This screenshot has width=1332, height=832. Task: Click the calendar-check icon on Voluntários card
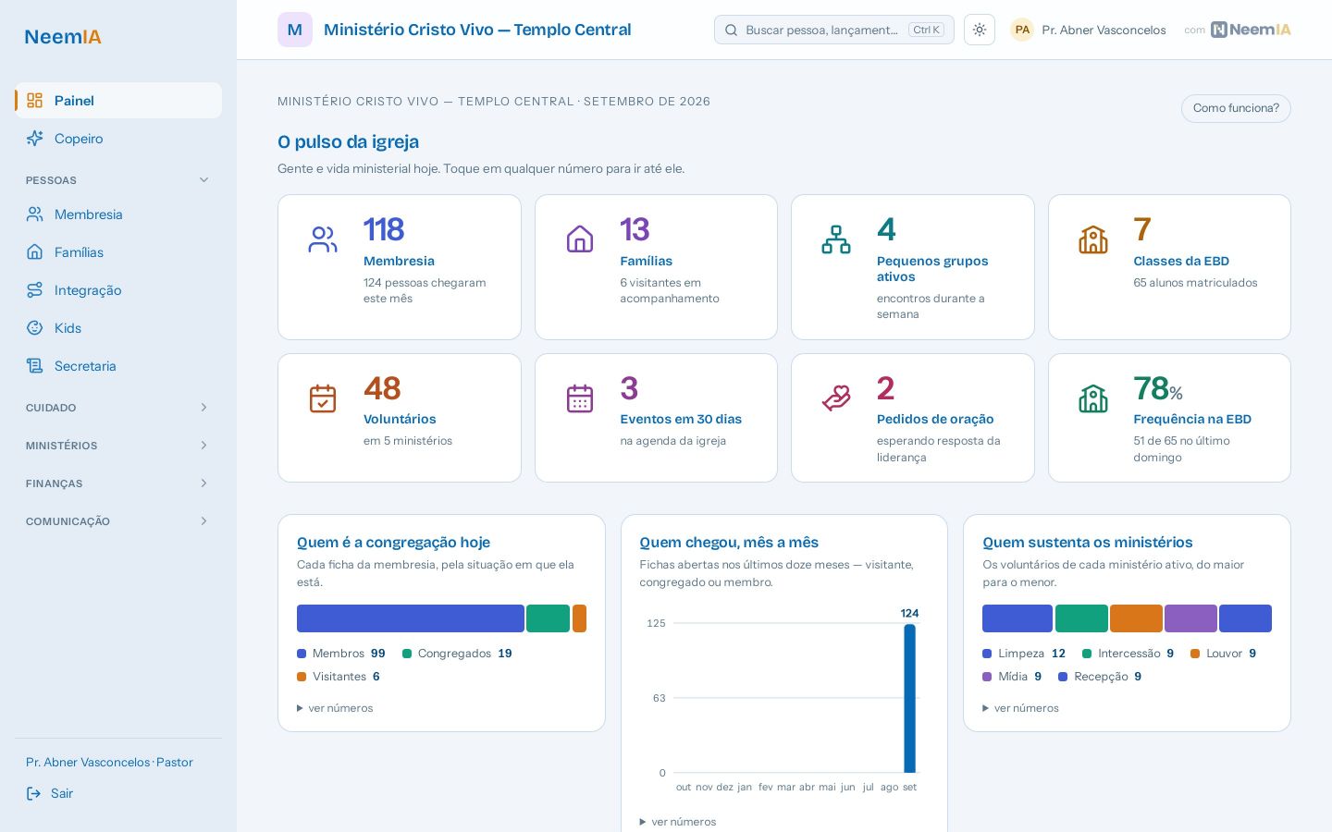323,398
